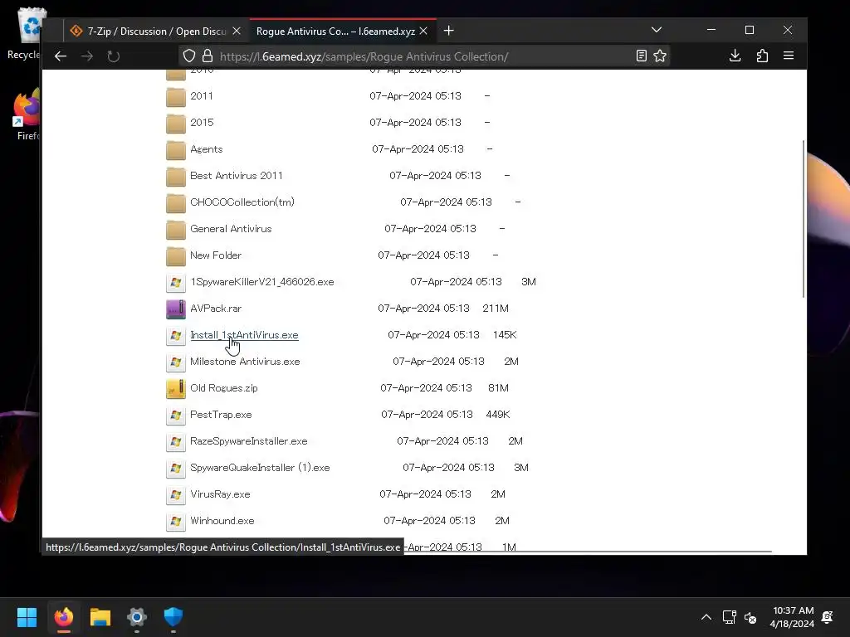The width and height of the screenshot is (850, 637).
Task: Click the AVPack.rar file link
Action: [216, 309]
